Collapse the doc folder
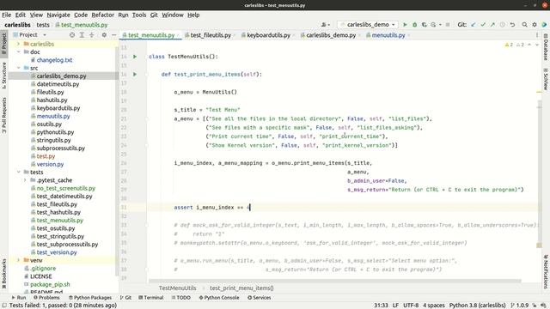 pyautogui.click(x=19, y=51)
